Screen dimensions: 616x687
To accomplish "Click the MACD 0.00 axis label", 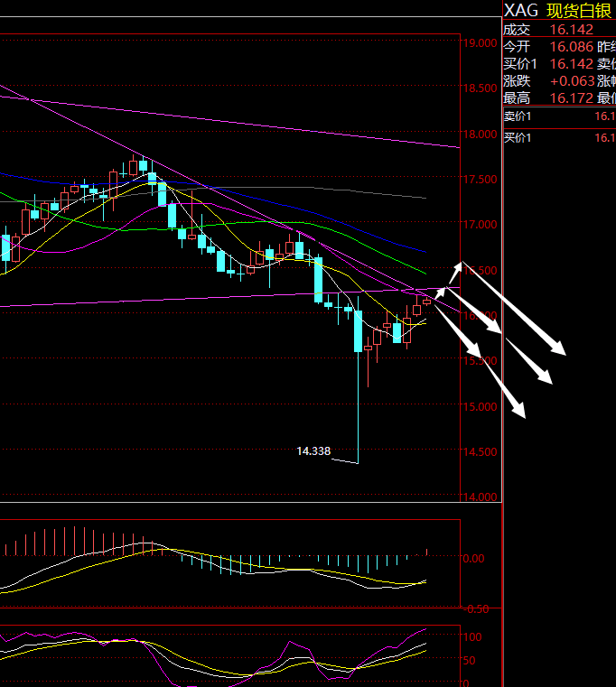I will tap(473, 559).
